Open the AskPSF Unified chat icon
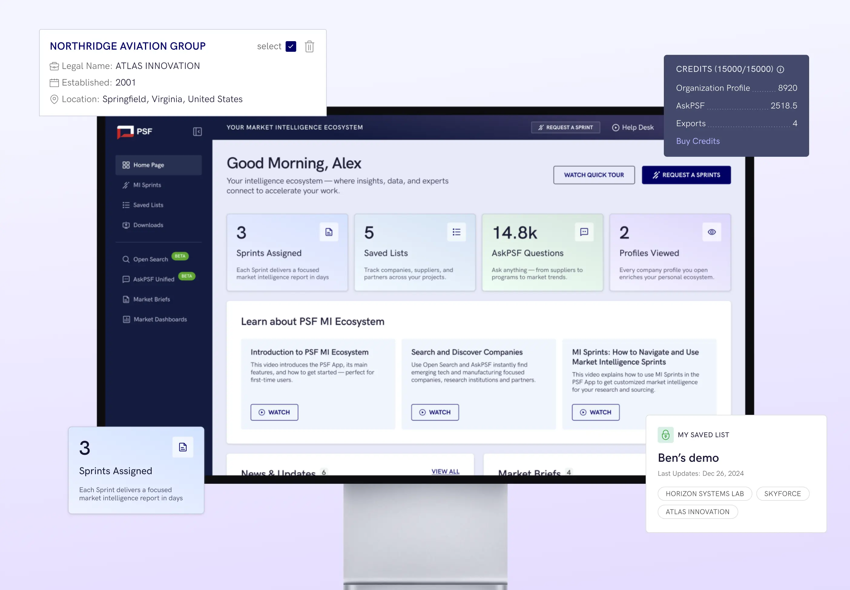850x590 pixels. pos(126,279)
